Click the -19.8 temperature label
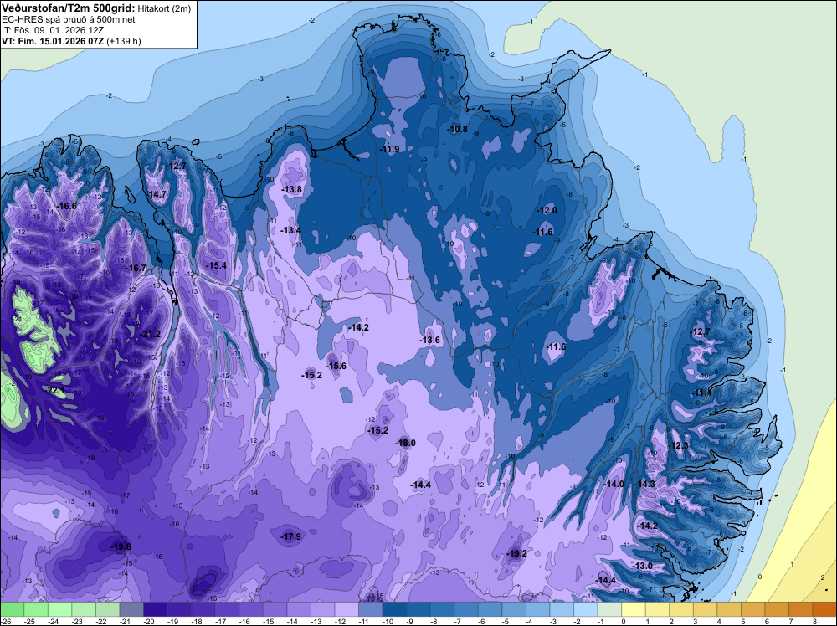This screenshot has height=626, width=837. point(121,546)
